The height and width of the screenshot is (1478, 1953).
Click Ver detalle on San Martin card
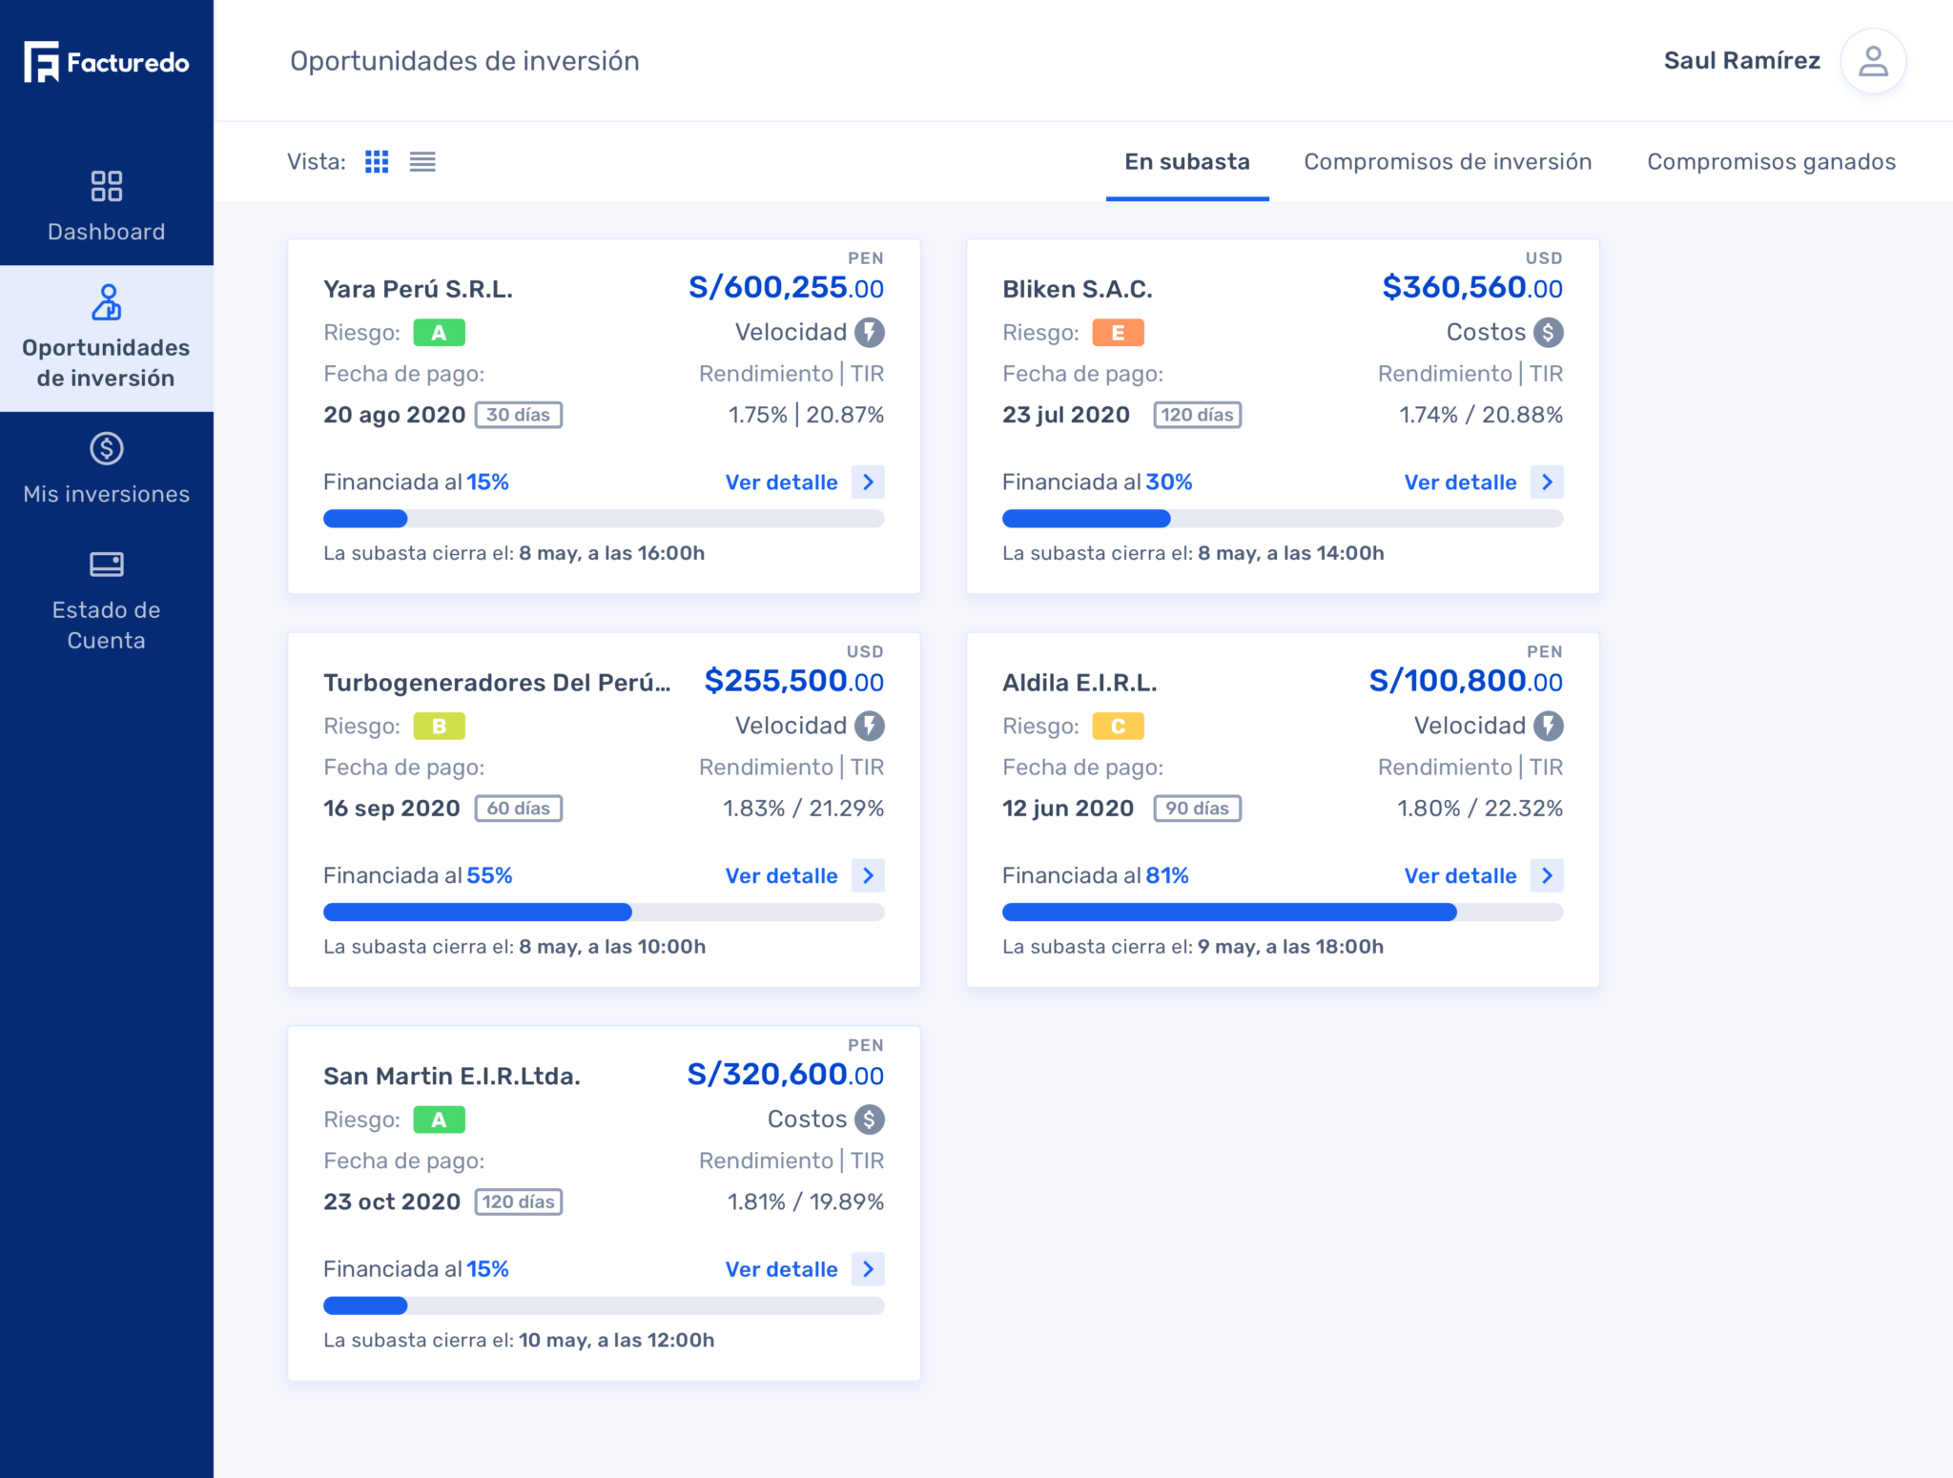[x=781, y=1269]
